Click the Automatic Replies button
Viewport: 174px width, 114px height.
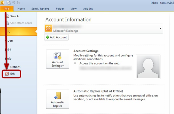57,99
